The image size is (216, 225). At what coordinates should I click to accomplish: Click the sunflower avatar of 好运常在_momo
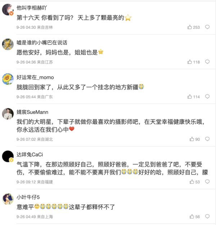(8, 79)
